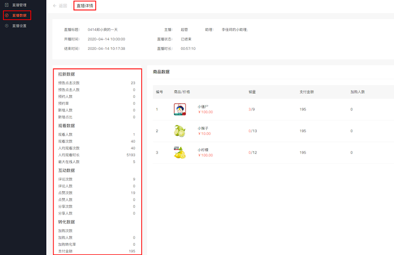Click the 直播设置 gear icon
The width and height of the screenshot is (394, 255).
(x=7, y=26)
